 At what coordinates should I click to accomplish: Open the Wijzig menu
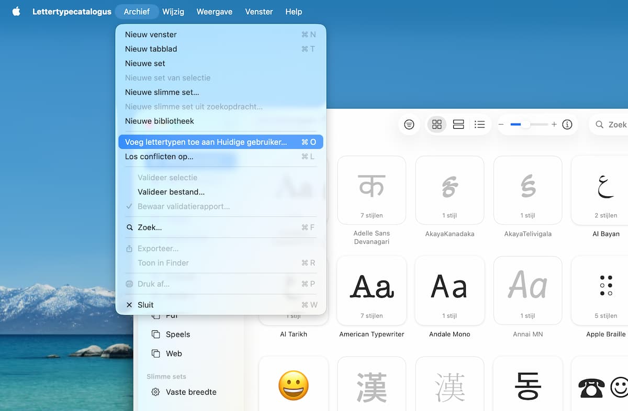tap(173, 12)
